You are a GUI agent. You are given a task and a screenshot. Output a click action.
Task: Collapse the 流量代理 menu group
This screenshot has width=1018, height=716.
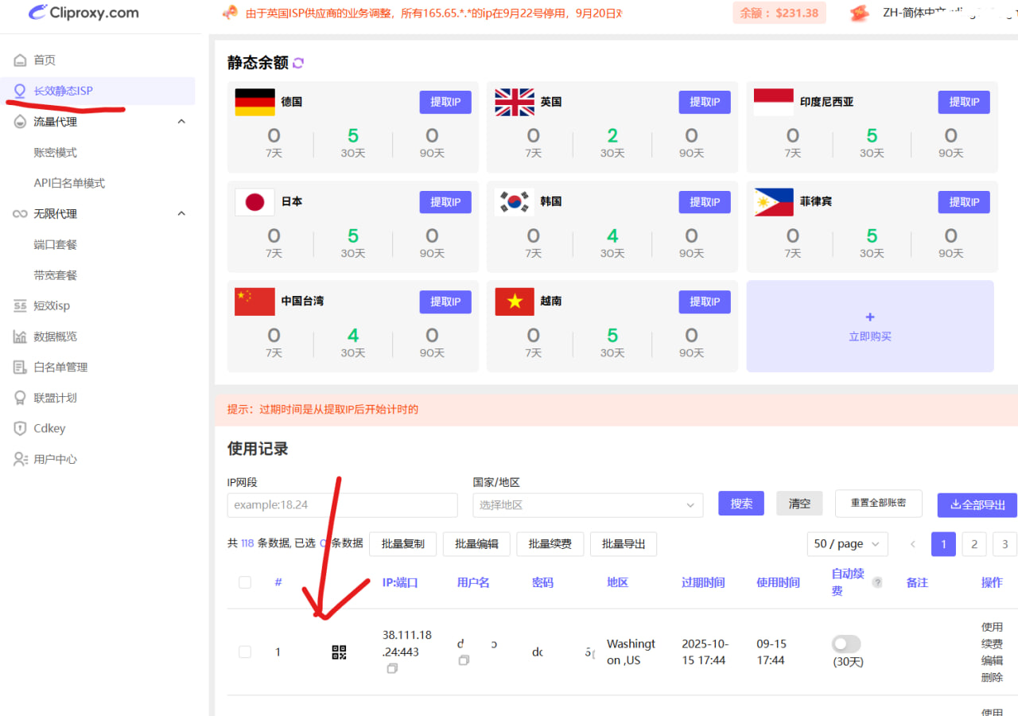coord(181,121)
